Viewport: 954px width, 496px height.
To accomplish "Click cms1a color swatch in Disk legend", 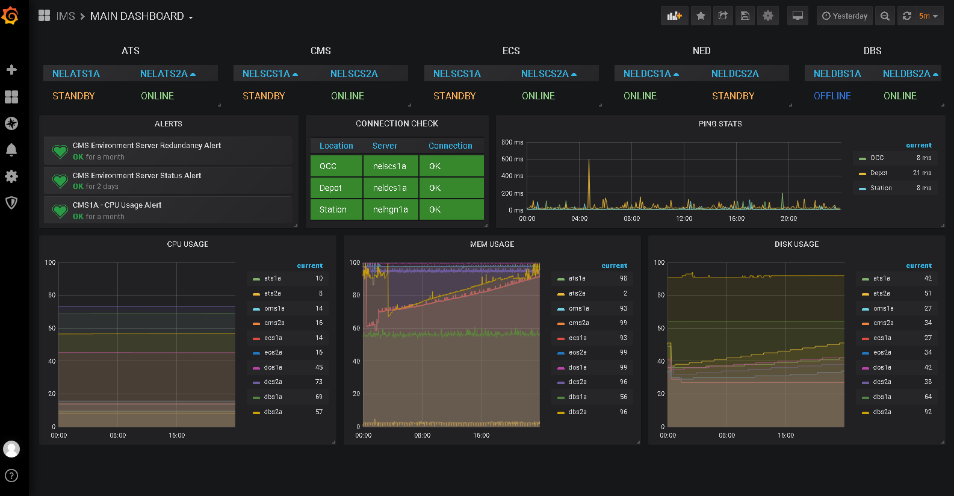I will tap(866, 309).
